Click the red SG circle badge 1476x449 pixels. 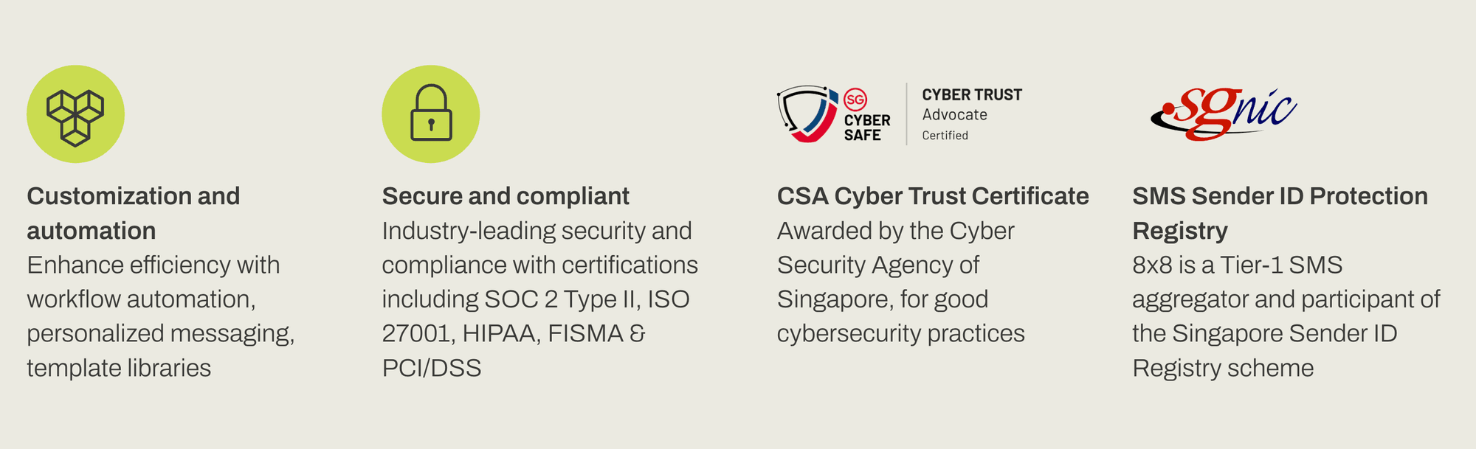(x=855, y=100)
